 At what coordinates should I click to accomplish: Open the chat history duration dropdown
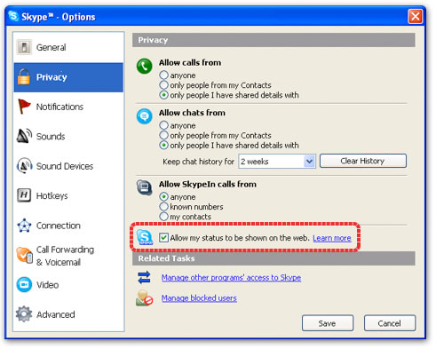tap(309, 162)
